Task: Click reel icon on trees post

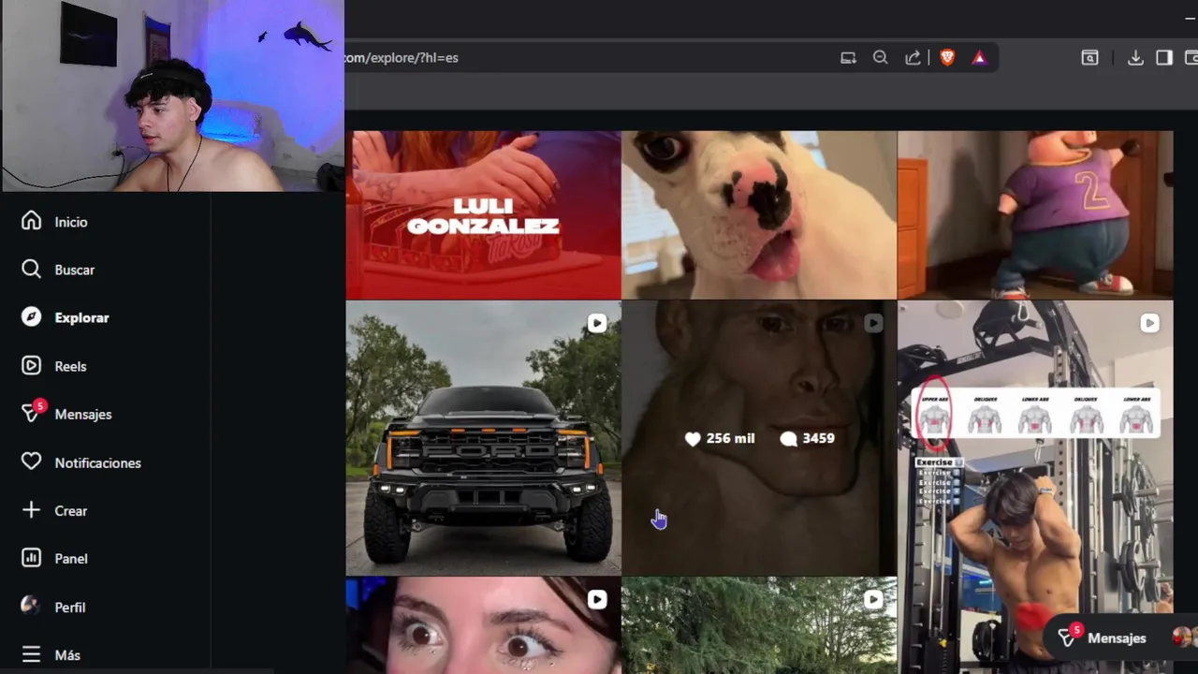Action: pos(873,599)
